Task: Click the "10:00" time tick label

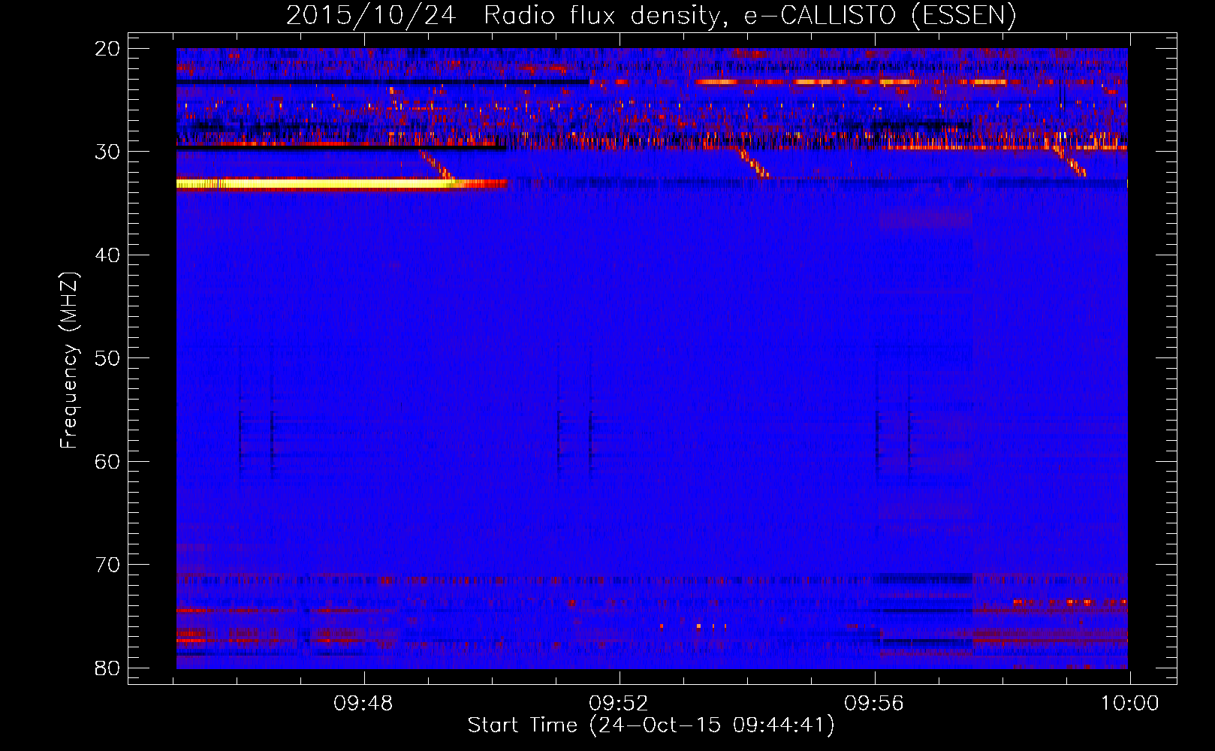Action: click(x=1130, y=704)
